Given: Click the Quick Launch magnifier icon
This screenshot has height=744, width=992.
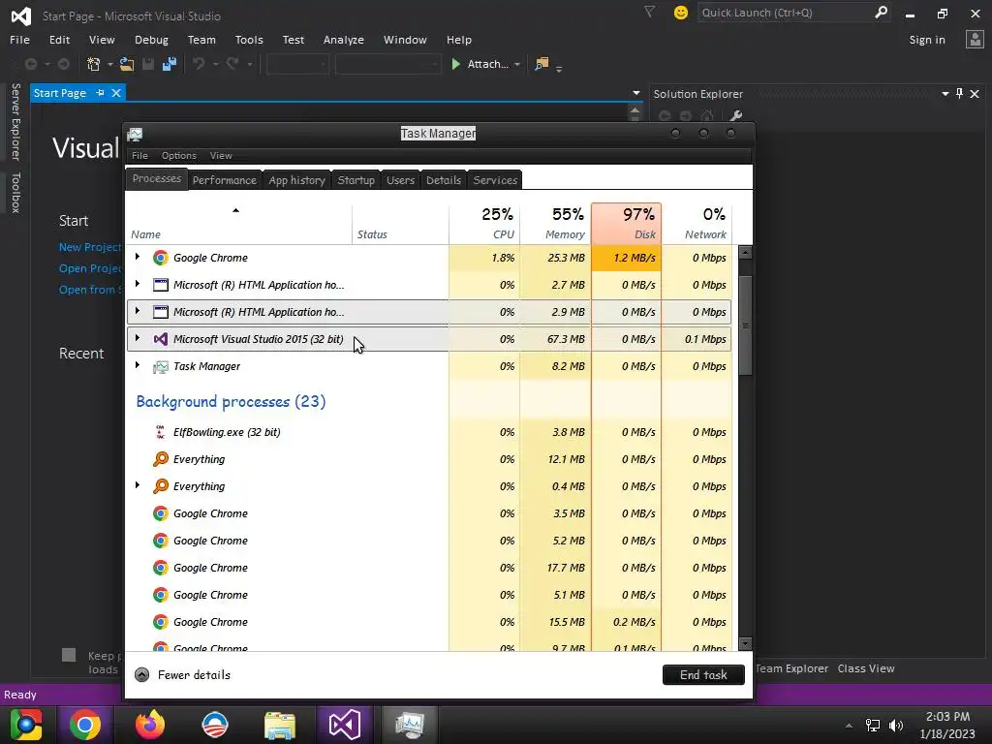Looking at the screenshot, I should point(881,12).
